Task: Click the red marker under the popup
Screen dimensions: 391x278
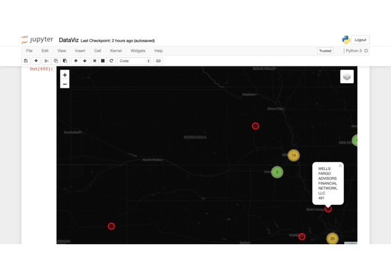Action: [x=328, y=209]
